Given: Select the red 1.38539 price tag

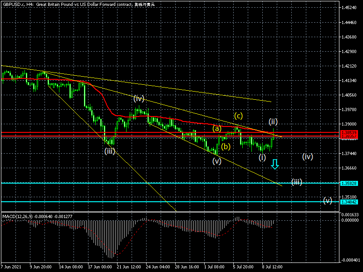Looking at the screenshot, I should click(x=349, y=132).
